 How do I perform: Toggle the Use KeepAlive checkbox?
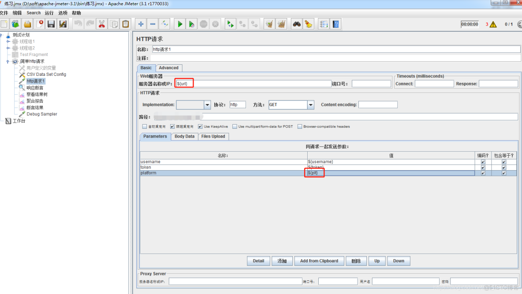[x=201, y=127]
